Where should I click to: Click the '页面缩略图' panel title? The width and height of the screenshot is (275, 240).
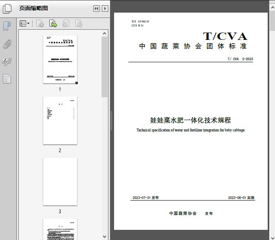[x=33, y=8]
